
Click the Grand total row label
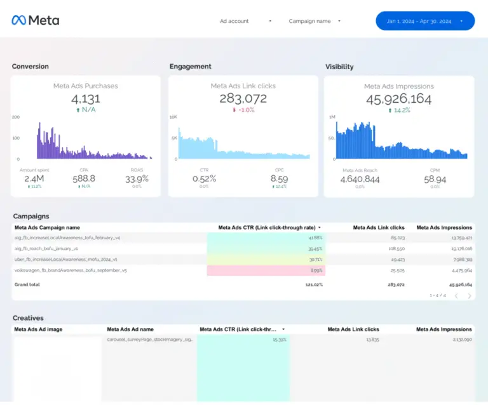click(27, 285)
